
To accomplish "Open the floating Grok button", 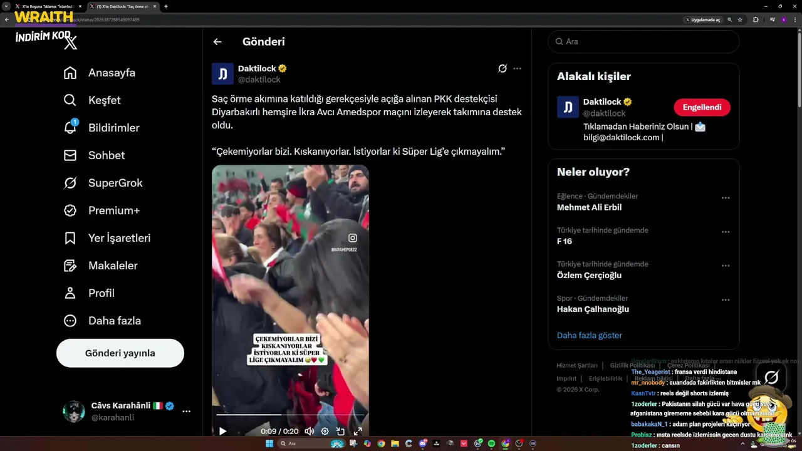I will click(x=772, y=377).
